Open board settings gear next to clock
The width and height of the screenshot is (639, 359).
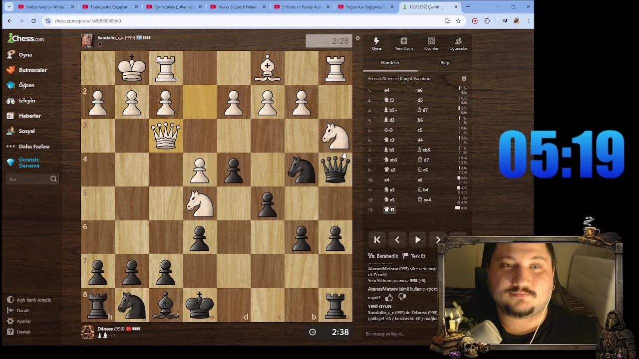point(357,39)
